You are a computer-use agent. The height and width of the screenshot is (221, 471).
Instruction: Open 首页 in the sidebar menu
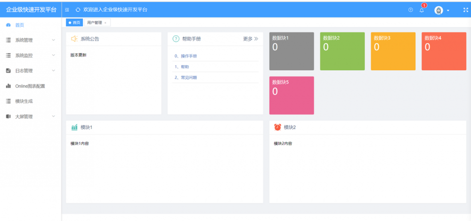point(31,25)
